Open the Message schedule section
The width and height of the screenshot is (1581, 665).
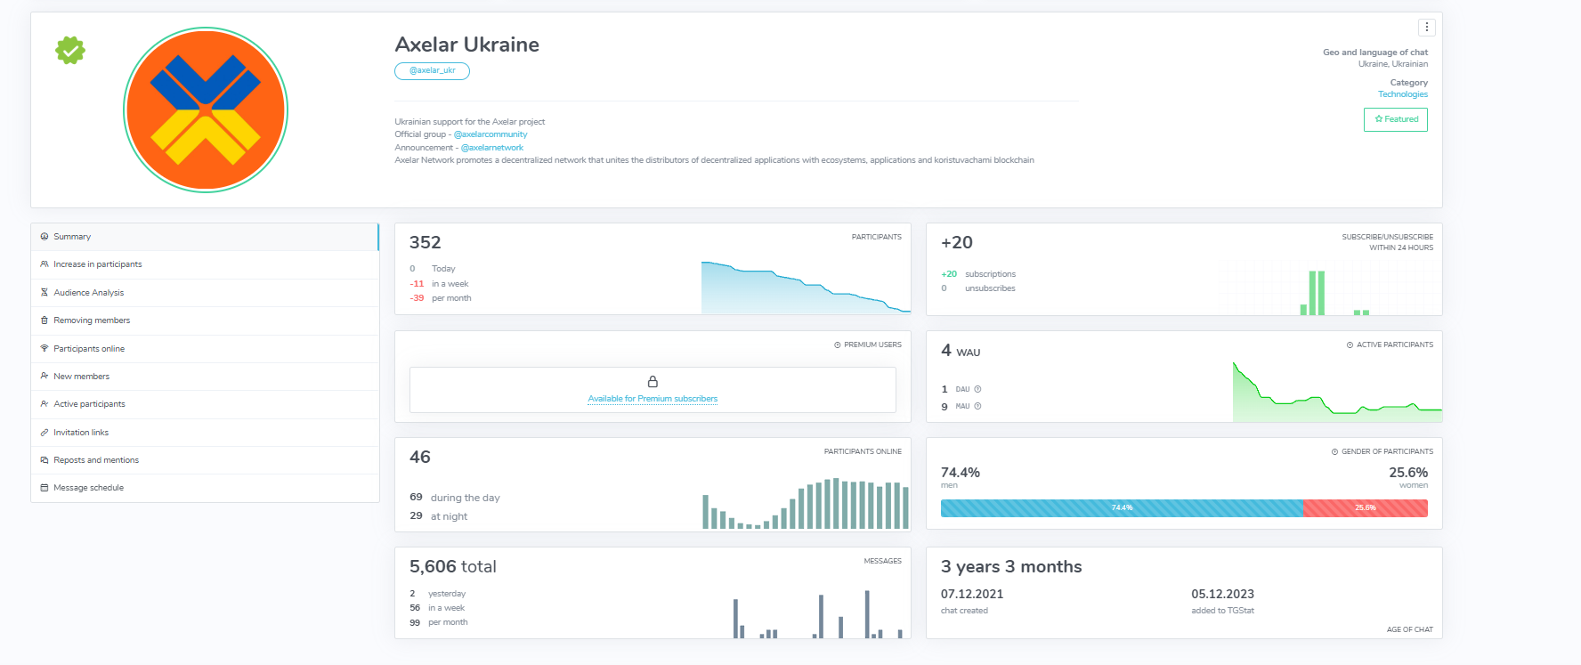coord(205,488)
